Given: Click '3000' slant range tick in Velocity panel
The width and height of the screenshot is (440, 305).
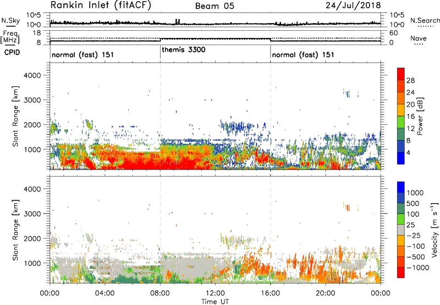Looking at the screenshot, I should (x=32, y=214).
